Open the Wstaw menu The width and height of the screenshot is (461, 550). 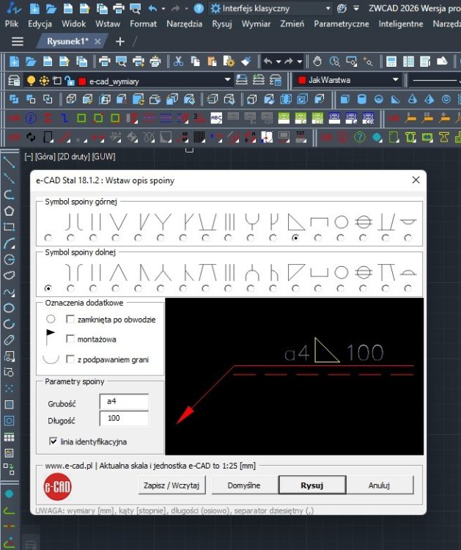click(x=108, y=24)
